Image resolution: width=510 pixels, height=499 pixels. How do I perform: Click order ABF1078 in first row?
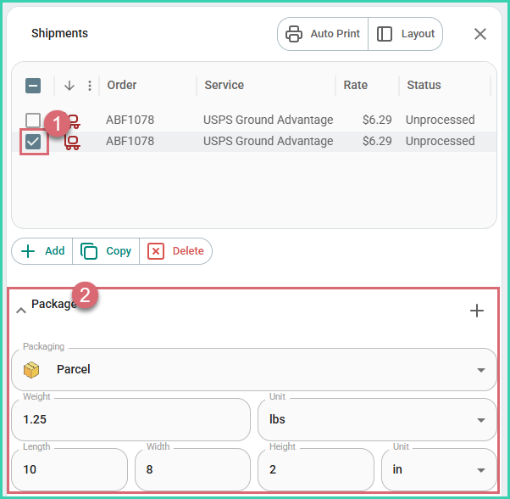pyautogui.click(x=130, y=120)
